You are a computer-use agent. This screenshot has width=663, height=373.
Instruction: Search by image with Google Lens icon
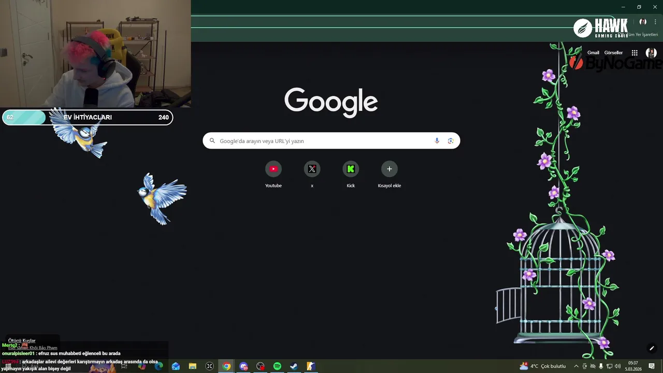(x=451, y=141)
